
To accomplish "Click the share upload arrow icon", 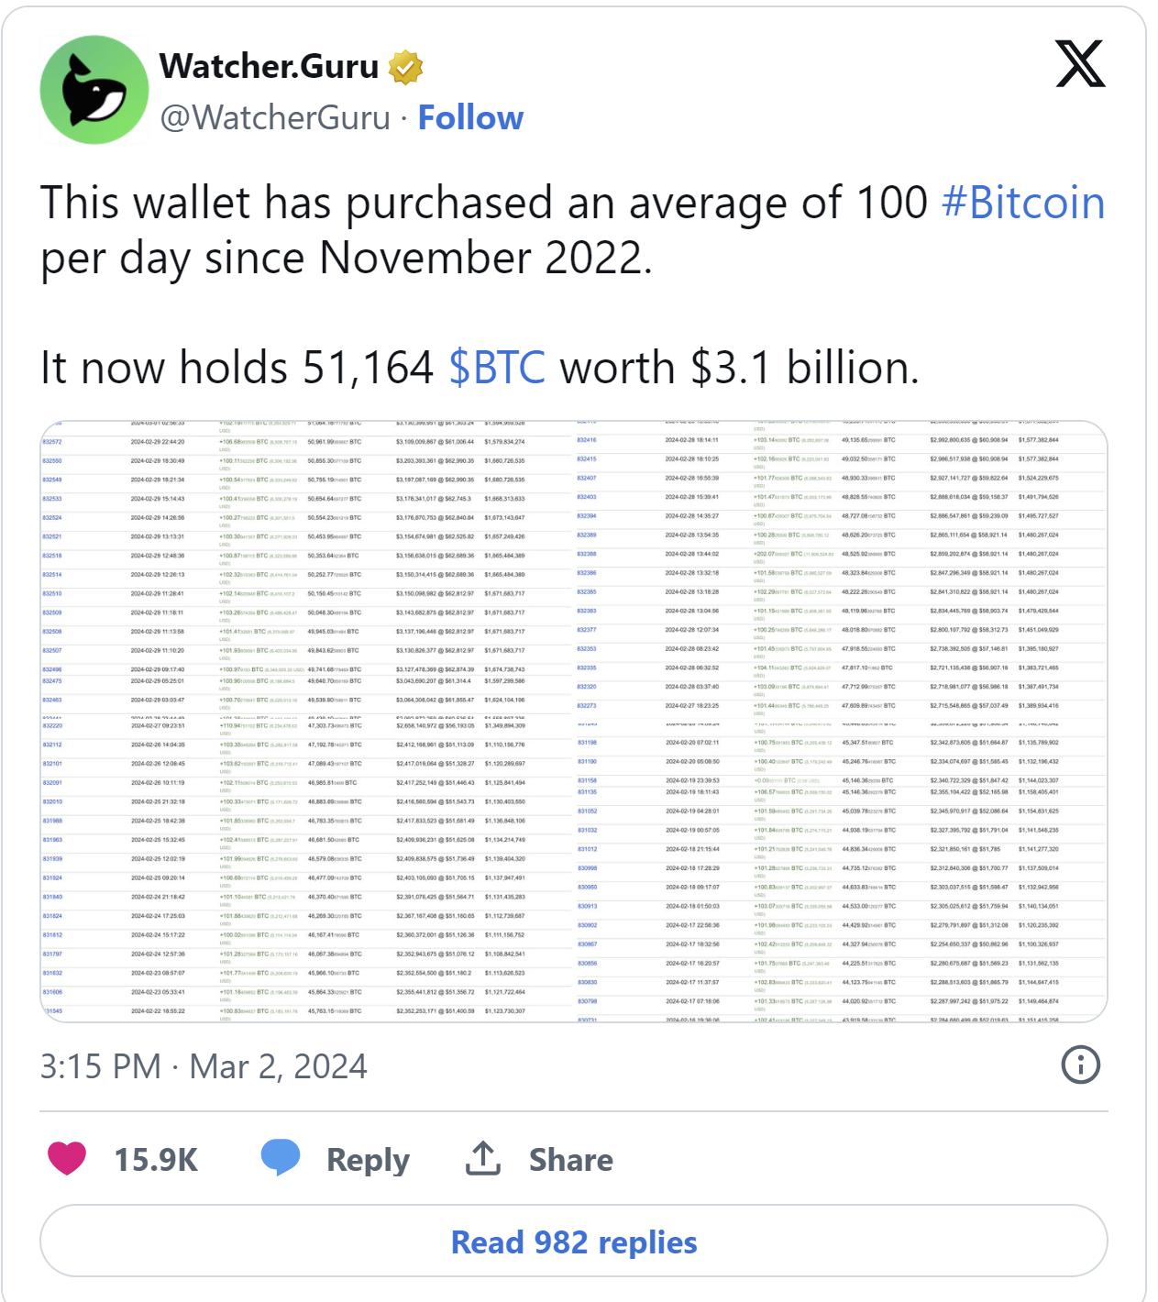I will tap(483, 1158).
